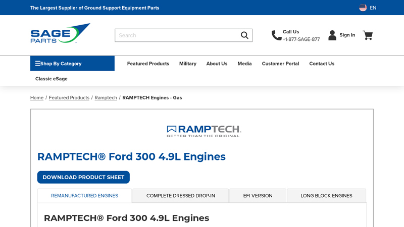404x227 pixels.
Task: Switch to Long Block Engines tab
Action: point(326,196)
